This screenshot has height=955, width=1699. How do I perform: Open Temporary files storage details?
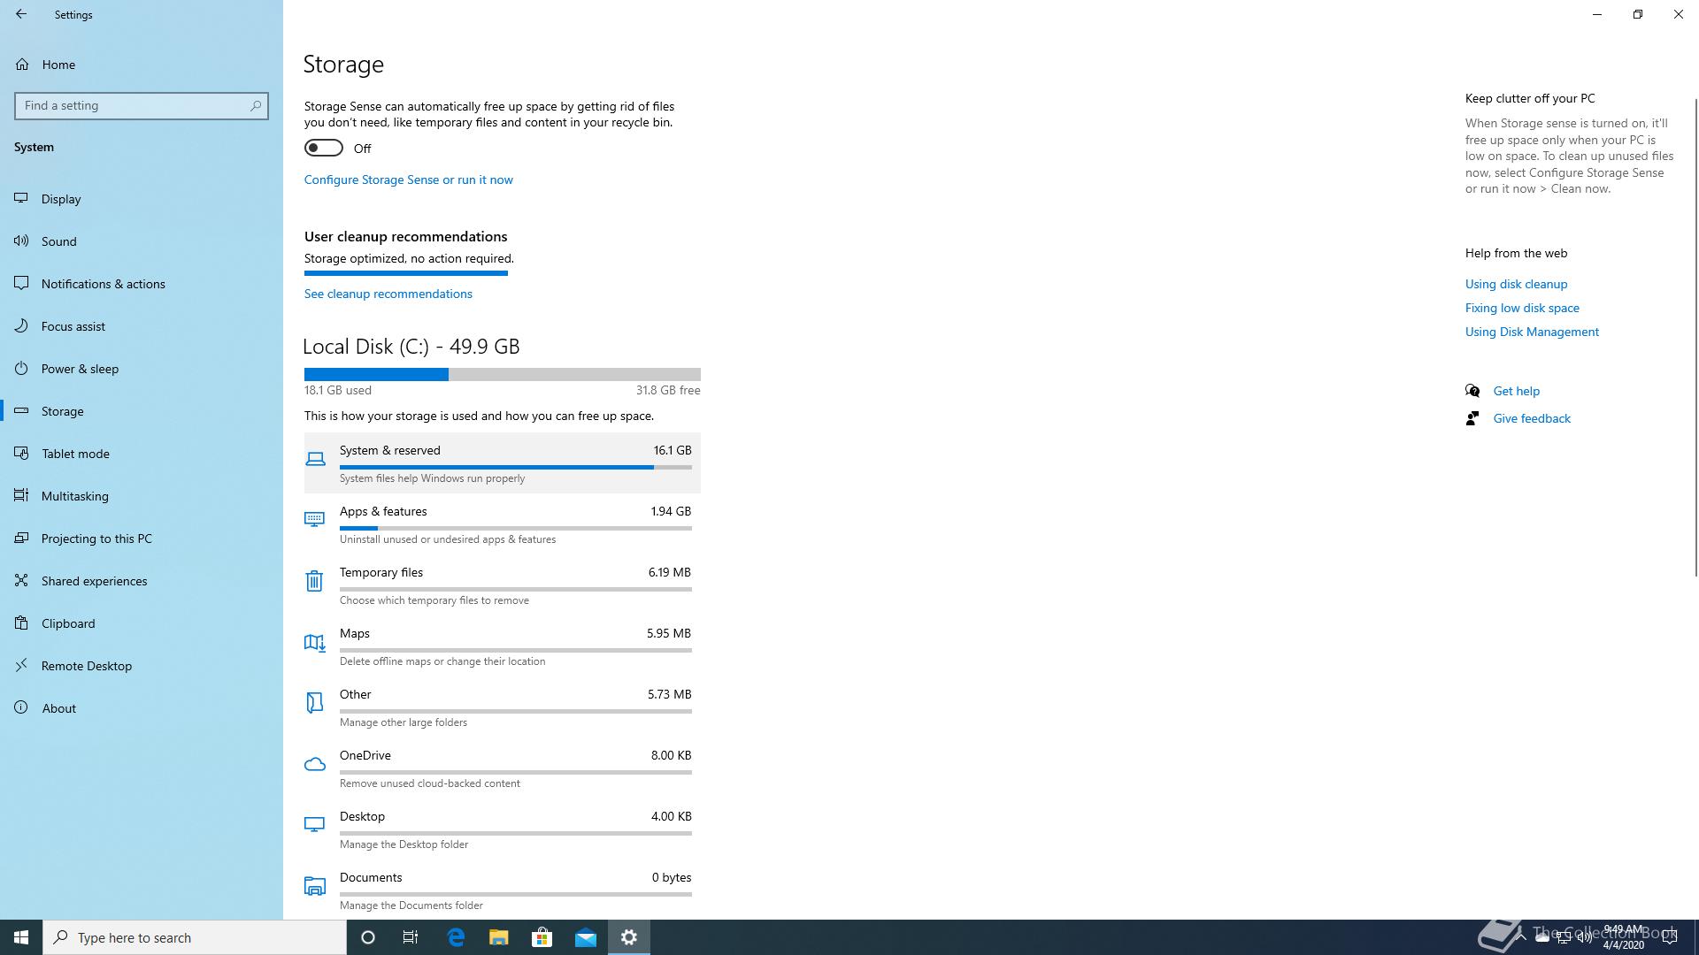coord(503,585)
